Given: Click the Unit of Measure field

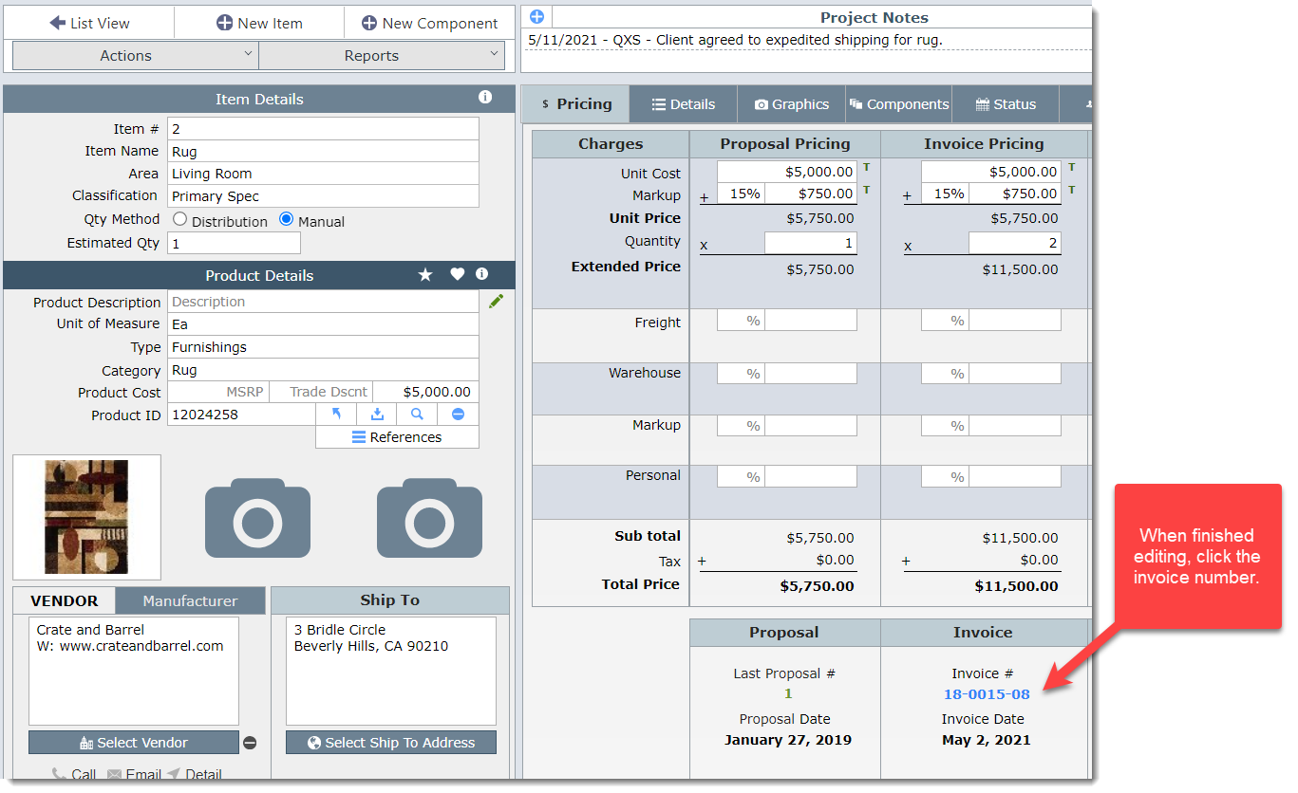Looking at the screenshot, I should click(x=323, y=324).
